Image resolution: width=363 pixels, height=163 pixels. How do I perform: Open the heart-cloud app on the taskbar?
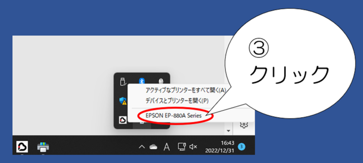click(22, 147)
